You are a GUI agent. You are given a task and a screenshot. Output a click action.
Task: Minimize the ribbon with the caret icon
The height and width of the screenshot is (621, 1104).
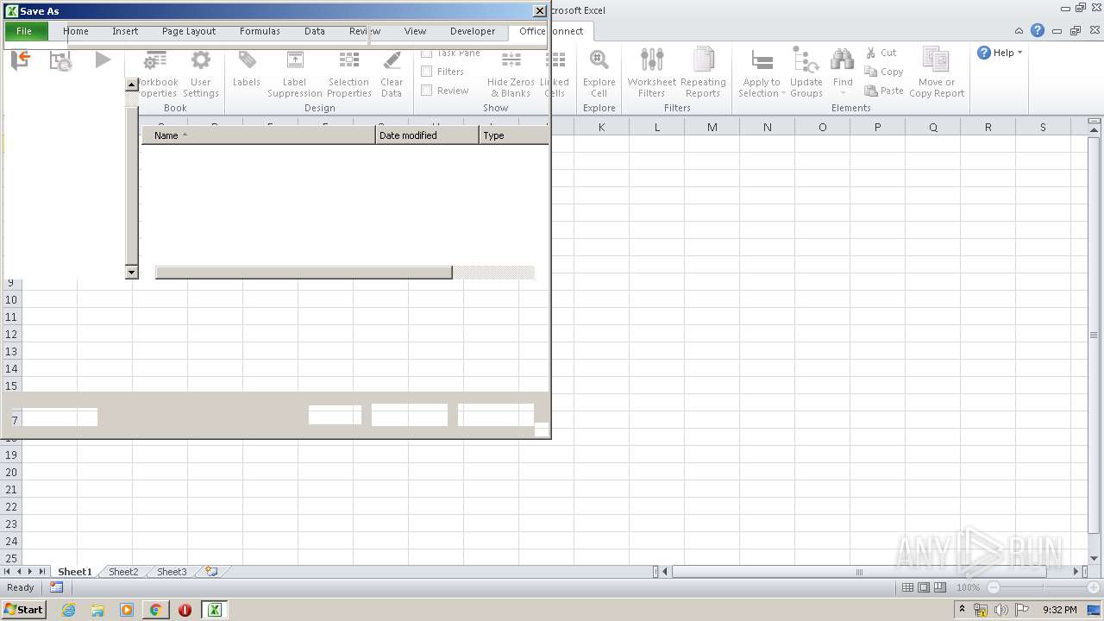point(1019,31)
